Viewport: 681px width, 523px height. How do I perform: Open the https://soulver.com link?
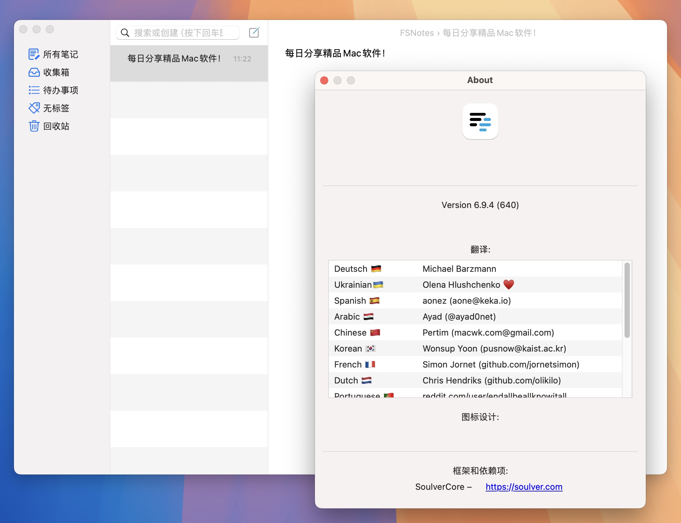click(524, 487)
